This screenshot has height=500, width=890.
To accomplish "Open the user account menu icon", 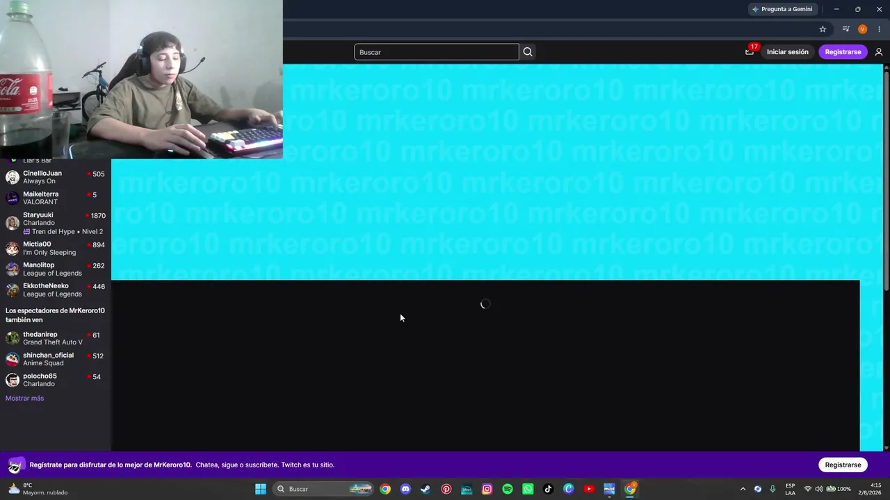I will [879, 52].
